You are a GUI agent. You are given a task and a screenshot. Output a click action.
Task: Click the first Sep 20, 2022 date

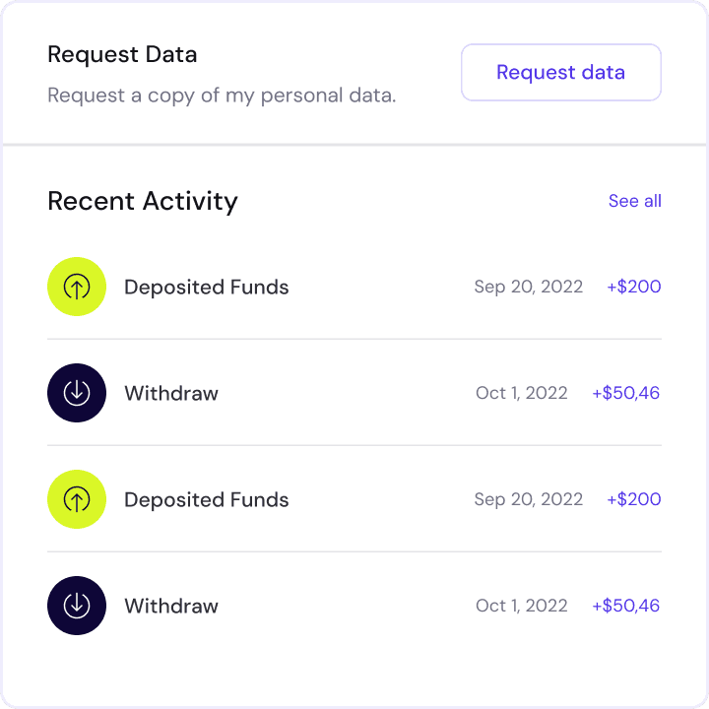click(x=528, y=287)
